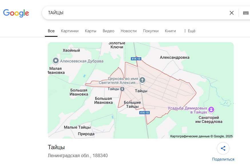Click the Ленинградская обл., 188340 address text

[x=78, y=155]
